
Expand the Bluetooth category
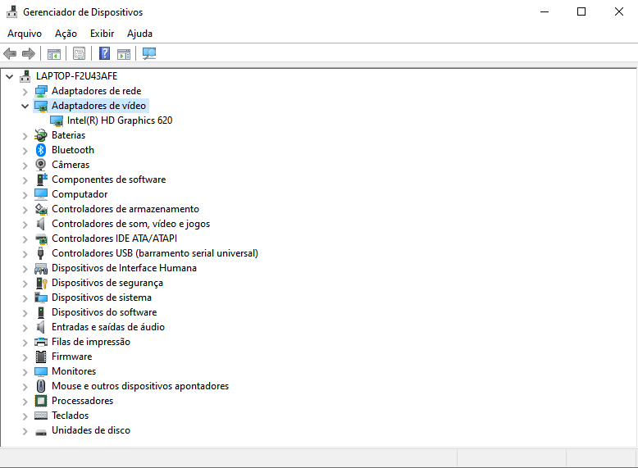tap(25, 151)
